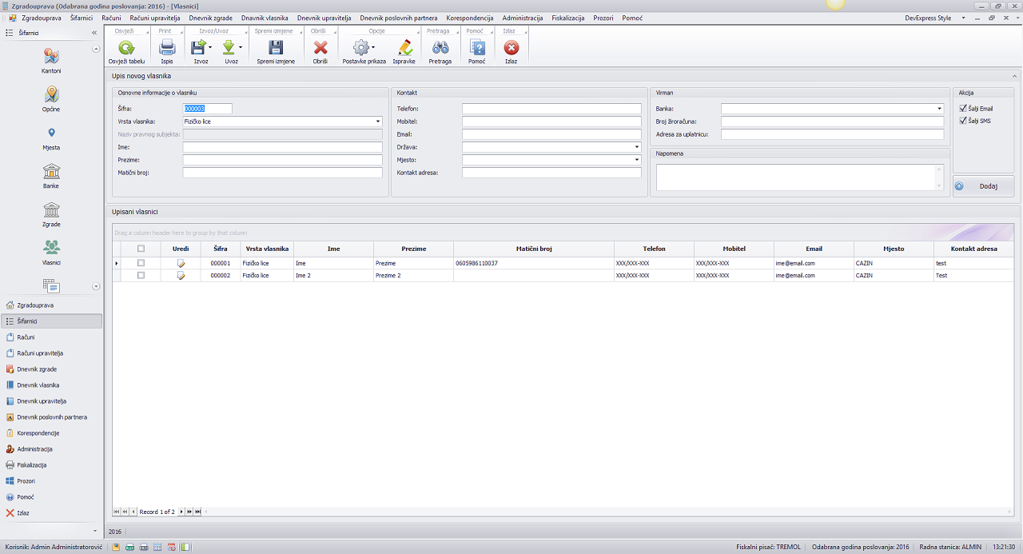Viewport: 1023px width, 554px height.
Task: Select Korespondencije in left navigation pane
Action: click(x=52, y=433)
